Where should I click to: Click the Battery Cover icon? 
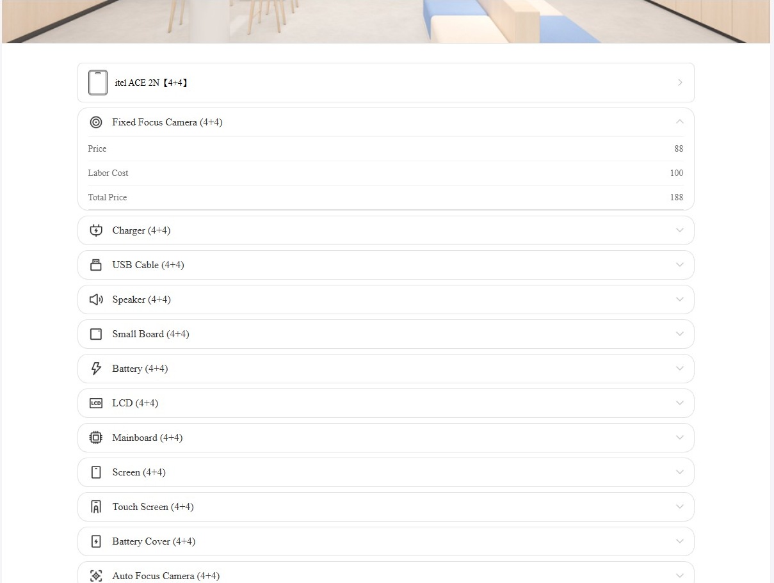coord(96,541)
